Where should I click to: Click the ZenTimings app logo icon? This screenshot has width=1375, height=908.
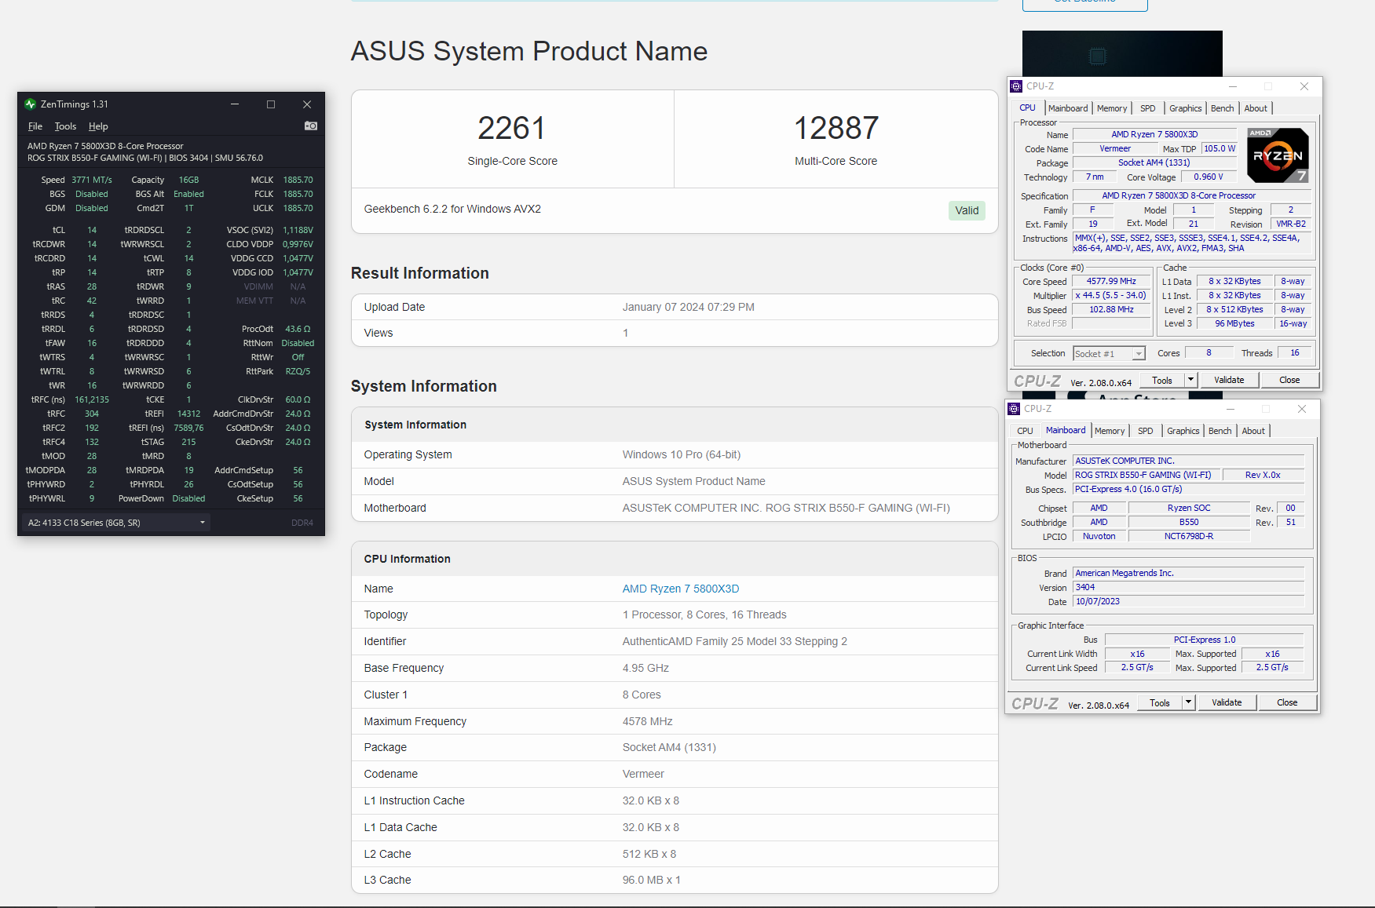[31, 104]
